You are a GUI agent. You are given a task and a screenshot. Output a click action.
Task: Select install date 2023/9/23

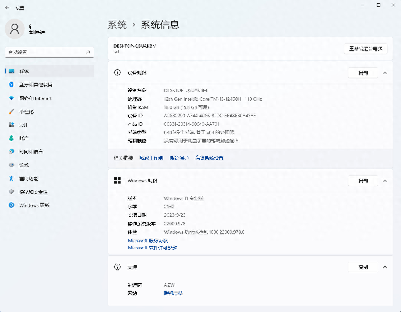(175, 215)
